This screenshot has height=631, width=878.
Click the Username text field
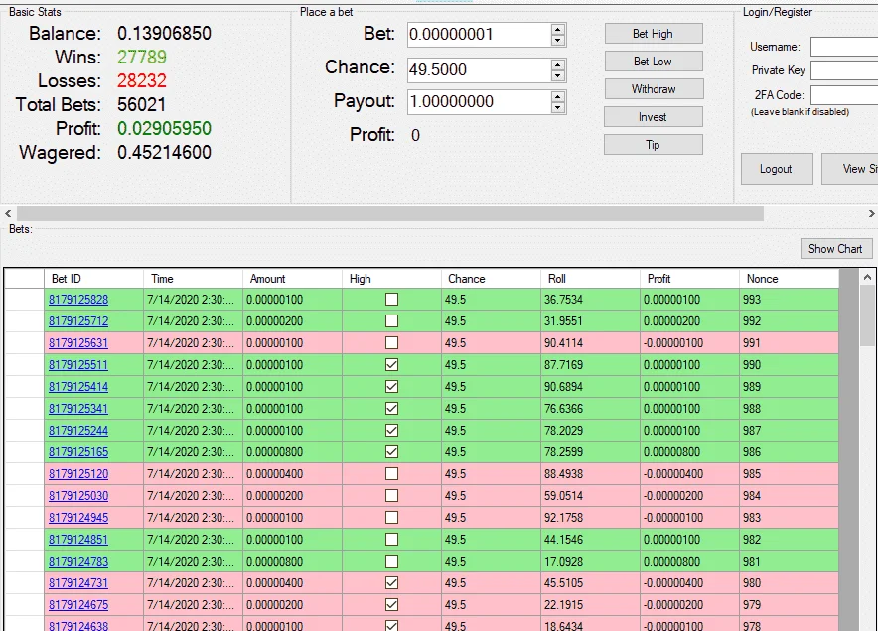pyautogui.click(x=844, y=47)
